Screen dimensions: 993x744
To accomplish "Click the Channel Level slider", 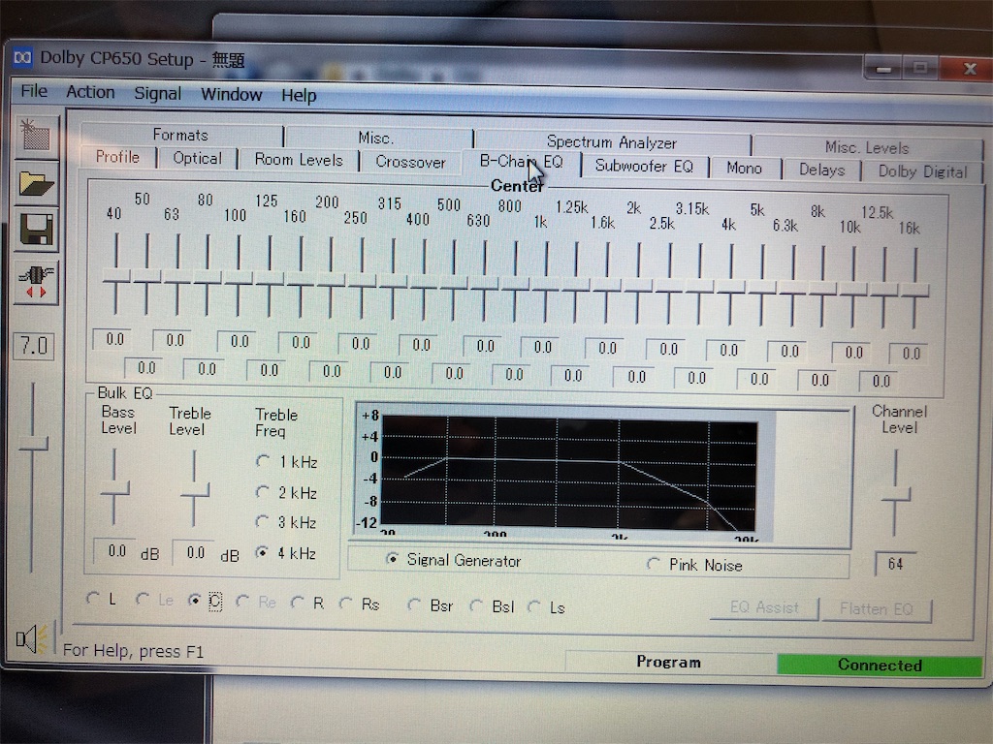I will [895, 493].
